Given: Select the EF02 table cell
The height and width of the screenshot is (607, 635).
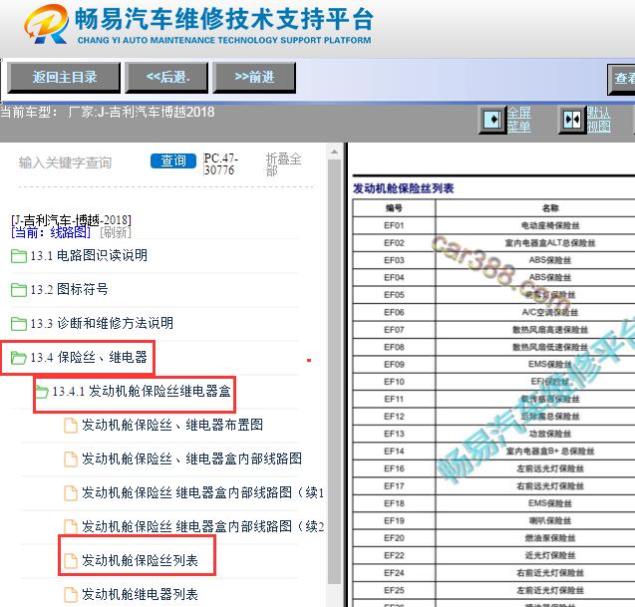Looking at the screenshot, I should click(x=394, y=243).
